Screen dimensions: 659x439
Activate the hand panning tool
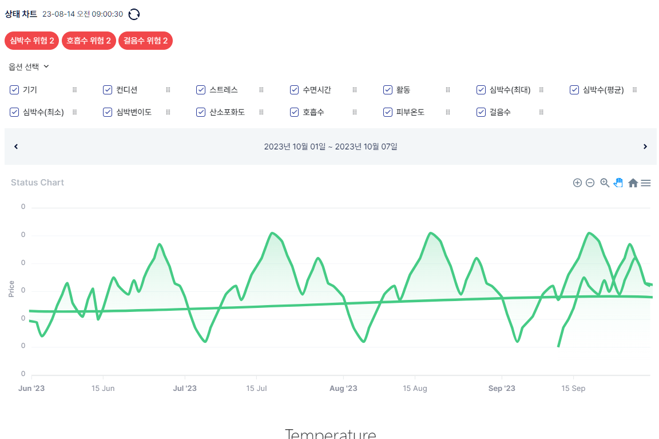coord(618,183)
